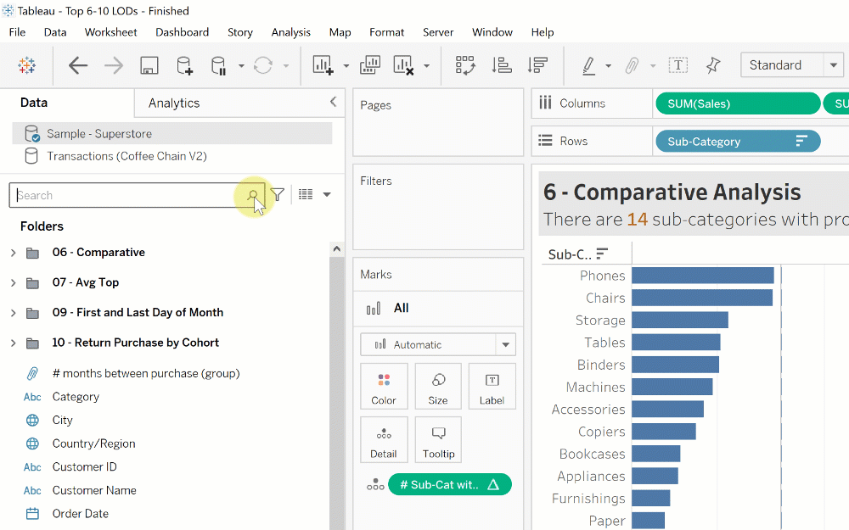This screenshot has height=530, width=849.
Task: Switch to the Data tab
Action: pos(34,103)
